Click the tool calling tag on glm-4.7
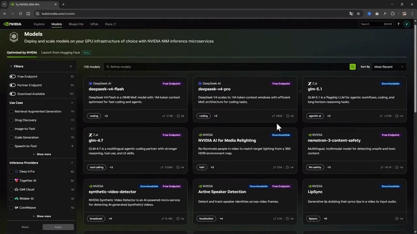 coord(97,167)
